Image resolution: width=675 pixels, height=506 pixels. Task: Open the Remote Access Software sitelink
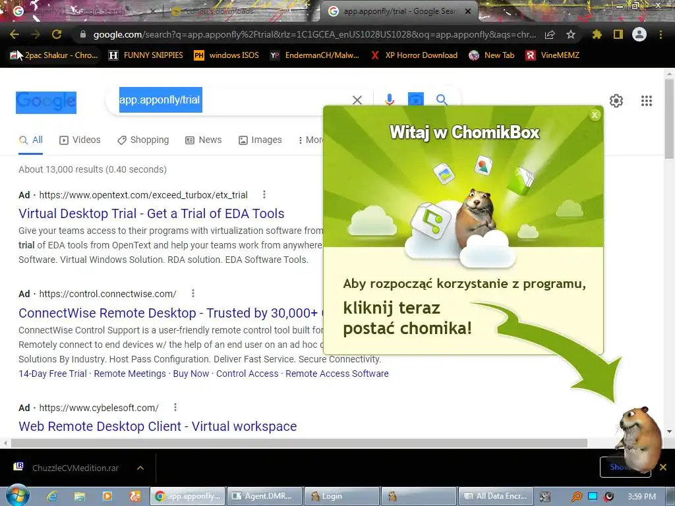(x=337, y=374)
